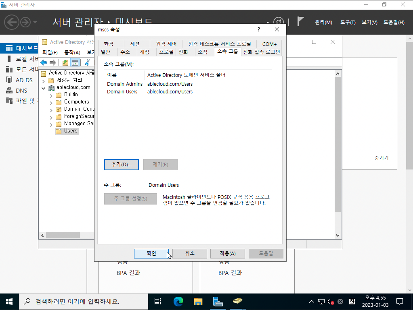The height and width of the screenshot is (310, 413).
Task: Click the notifications flag icon
Action: click(x=300, y=22)
